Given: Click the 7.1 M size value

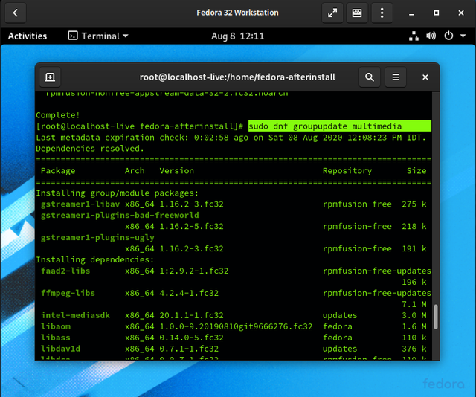Looking at the screenshot, I should [x=414, y=304].
